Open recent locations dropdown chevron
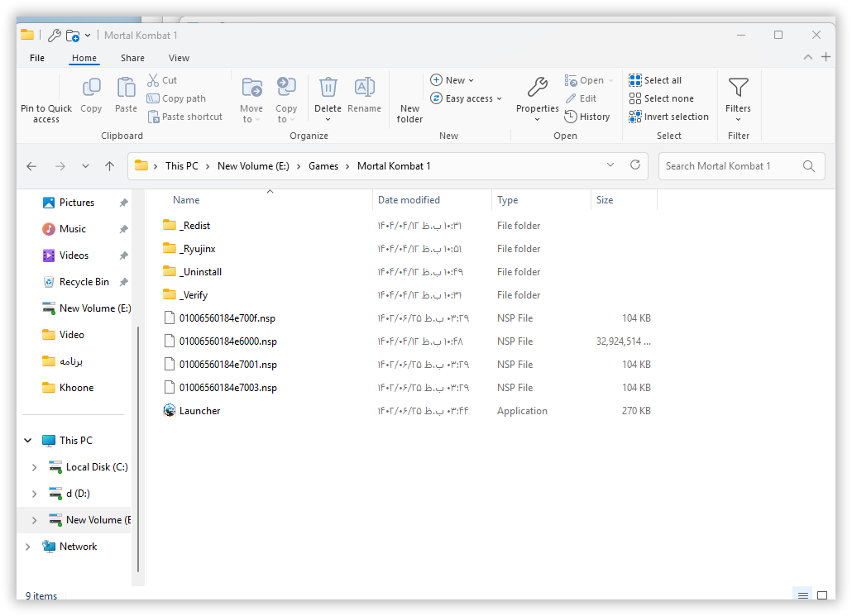 click(85, 166)
